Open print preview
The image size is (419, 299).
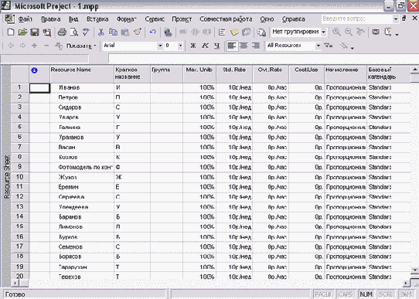74,32
